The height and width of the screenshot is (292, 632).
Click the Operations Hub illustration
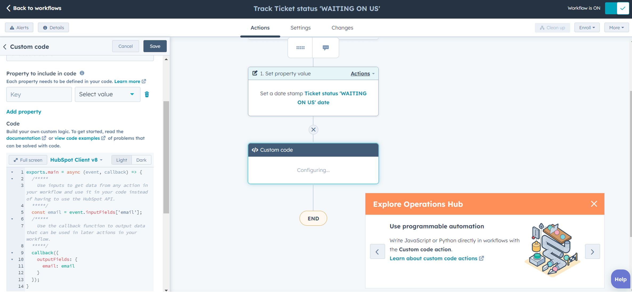pyautogui.click(x=552, y=250)
